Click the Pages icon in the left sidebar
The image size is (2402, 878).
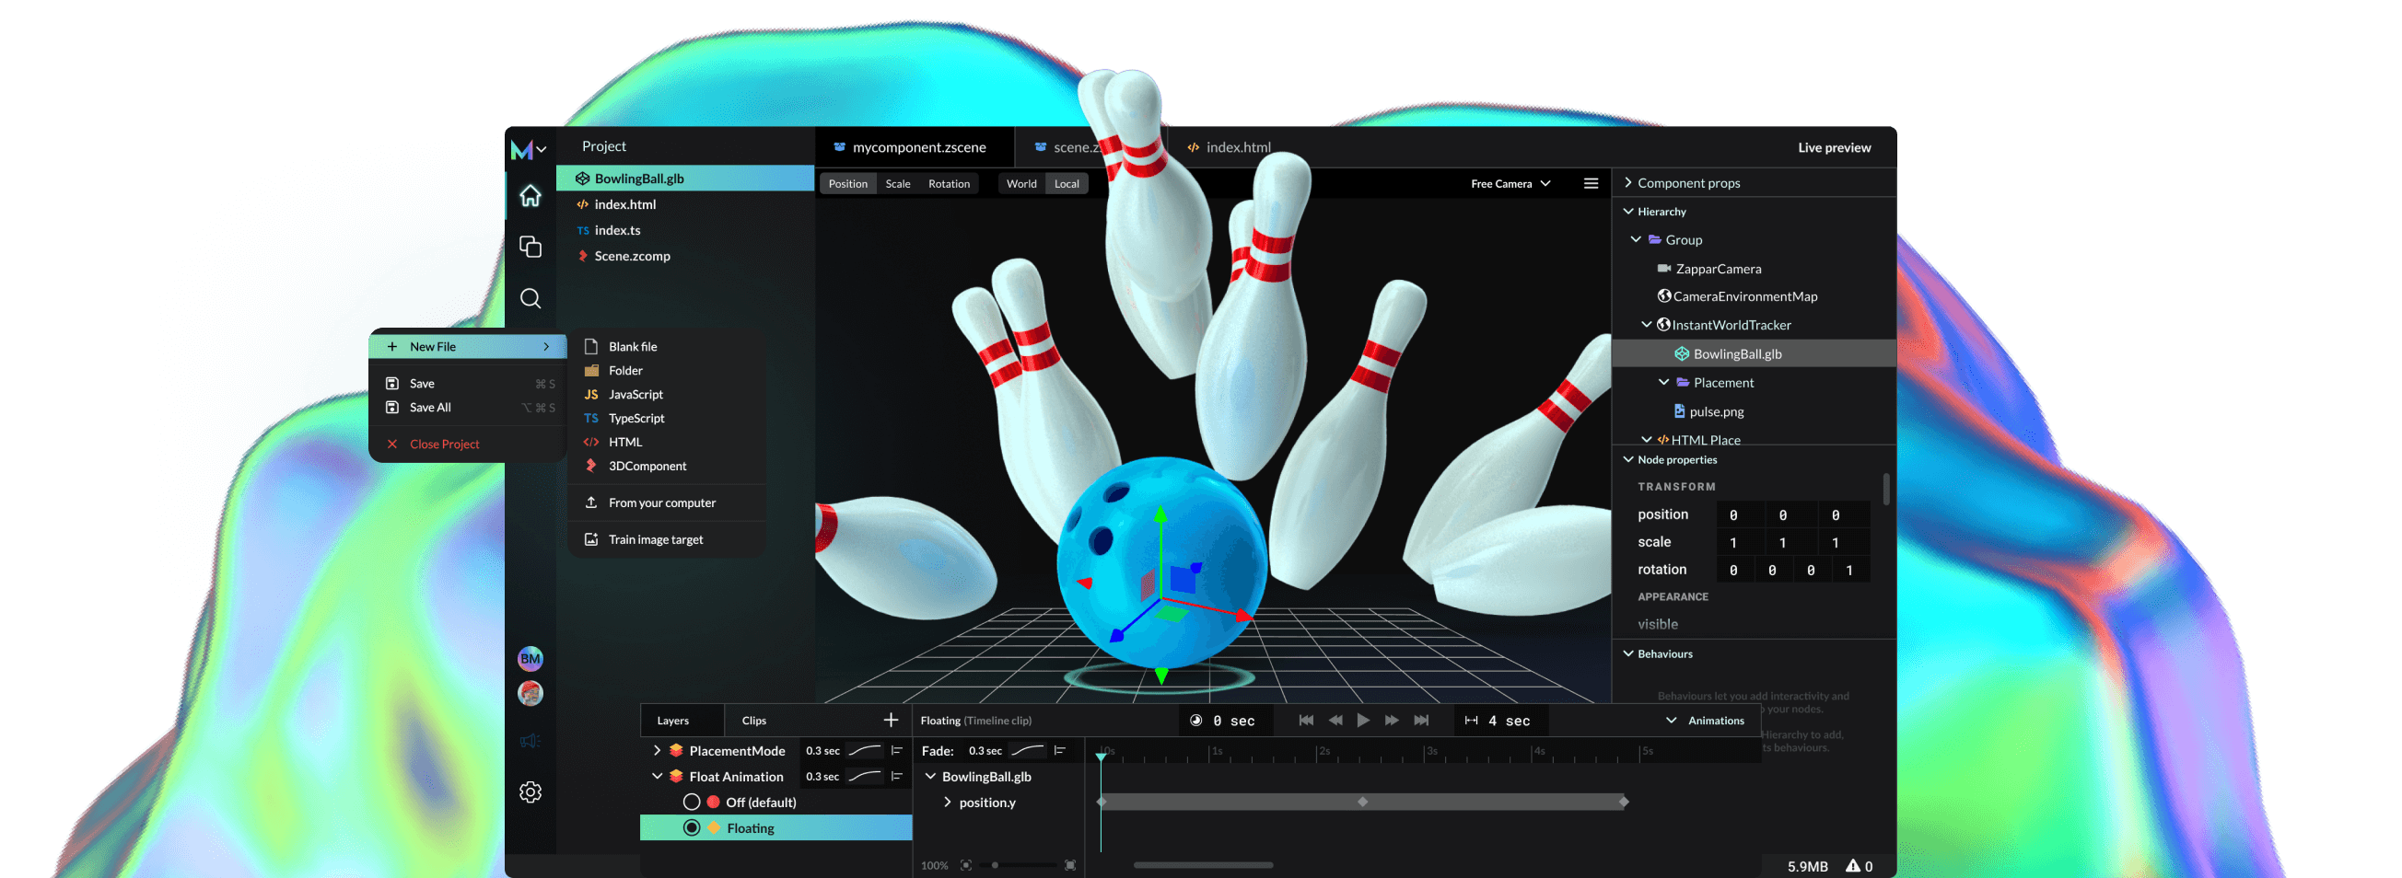[x=531, y=246]
